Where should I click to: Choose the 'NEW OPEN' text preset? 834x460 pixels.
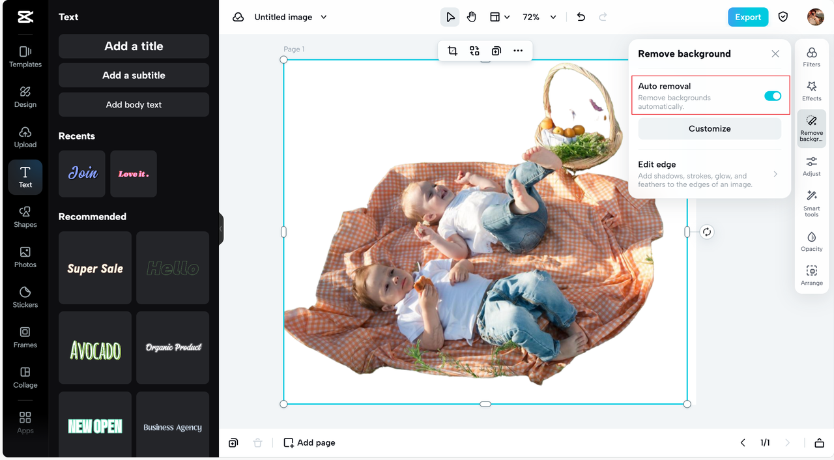pos(95,425)
